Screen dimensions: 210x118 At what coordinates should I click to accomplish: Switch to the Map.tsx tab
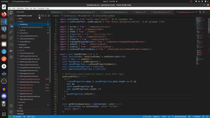click(139, 12)
